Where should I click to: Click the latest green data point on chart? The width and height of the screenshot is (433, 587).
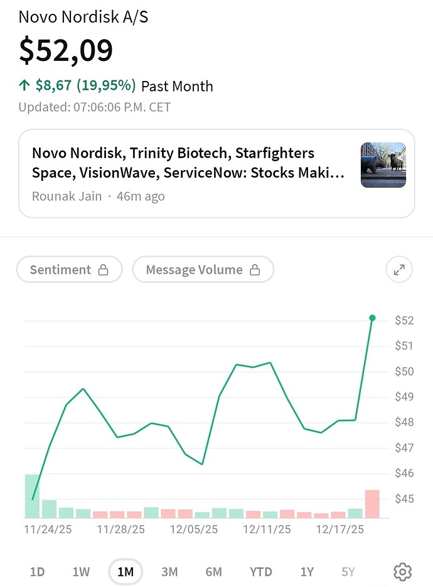click(x=372, y=318)
